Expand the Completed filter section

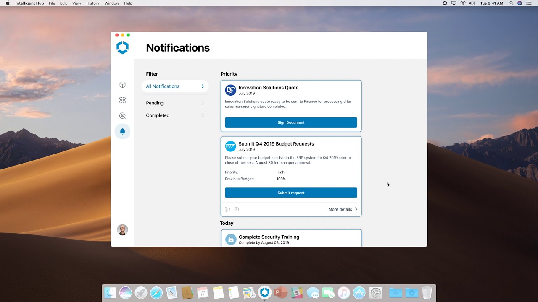tap(175, 115)
